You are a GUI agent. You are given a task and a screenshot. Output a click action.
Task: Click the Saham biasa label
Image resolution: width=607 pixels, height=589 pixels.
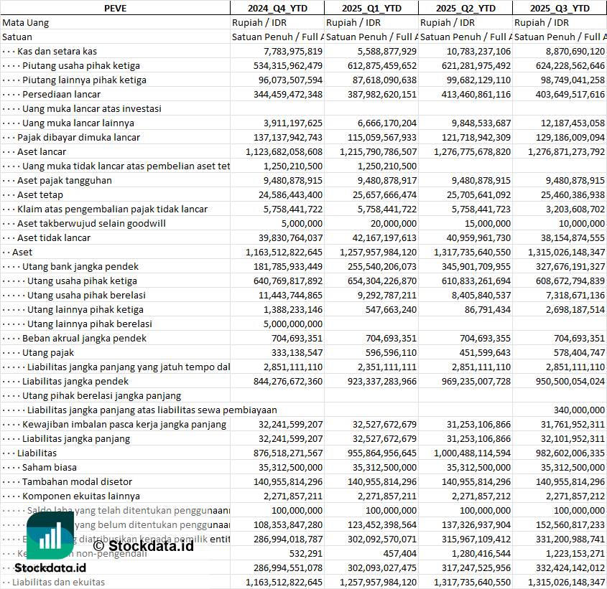tap(49, 468)
